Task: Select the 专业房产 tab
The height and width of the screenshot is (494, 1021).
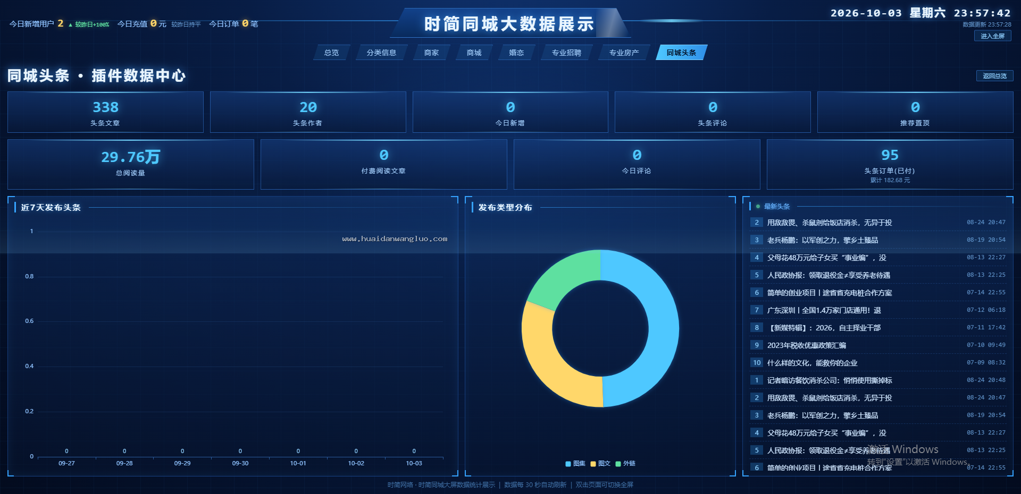Action: click(x=624, y=53)
